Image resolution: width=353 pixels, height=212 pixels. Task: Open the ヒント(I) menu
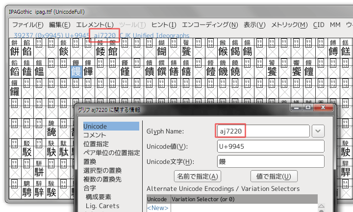pos(164,25)
